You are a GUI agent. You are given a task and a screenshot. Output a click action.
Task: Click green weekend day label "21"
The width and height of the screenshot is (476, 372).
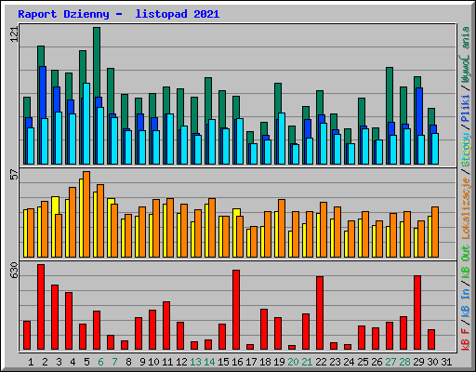click(x=307, y=362)
